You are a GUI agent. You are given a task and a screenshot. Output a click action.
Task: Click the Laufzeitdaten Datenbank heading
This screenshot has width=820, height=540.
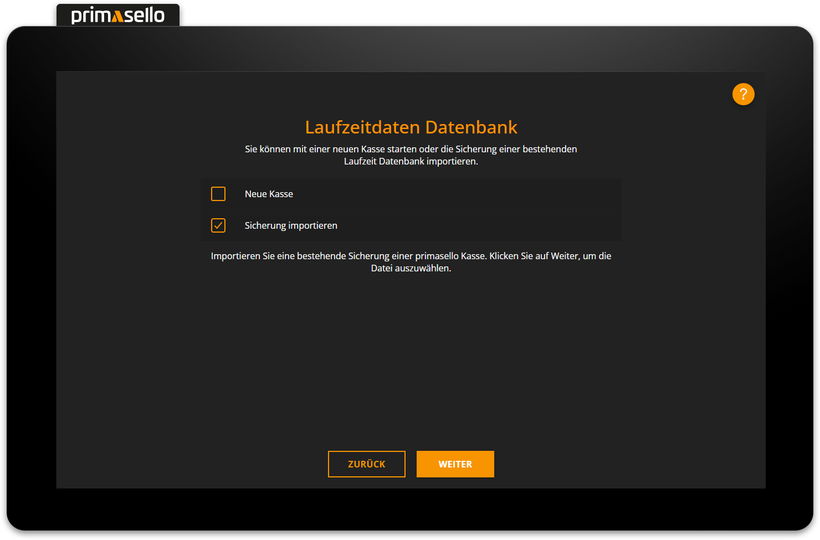pos(411,127)
